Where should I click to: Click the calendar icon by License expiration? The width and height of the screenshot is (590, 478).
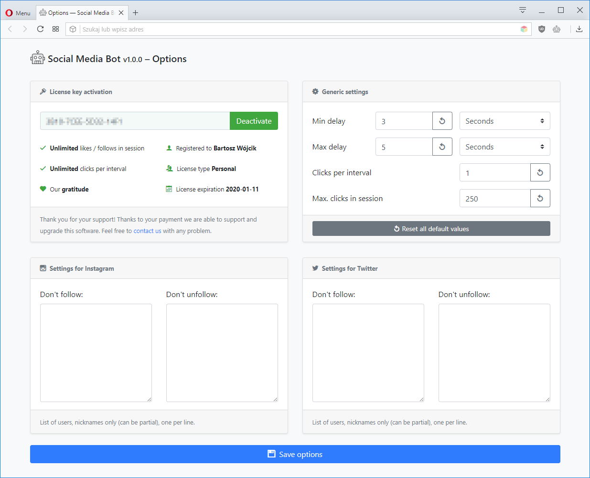pyautogui.click(x=169, y=189)
